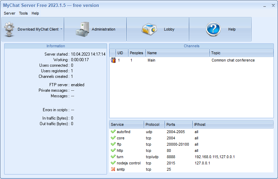Click the 'Users connected' label
Viewport: 278px width, 179px height.
(54, 65)
